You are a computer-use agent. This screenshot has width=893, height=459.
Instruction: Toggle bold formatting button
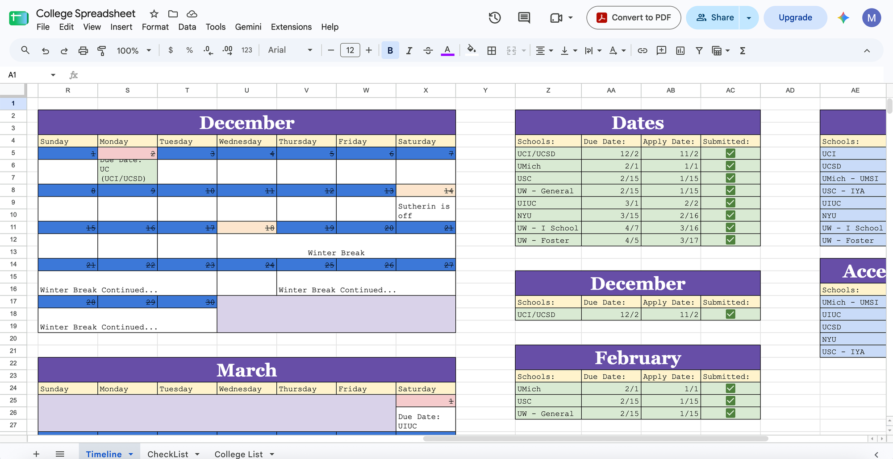click(x=390, y=50)
